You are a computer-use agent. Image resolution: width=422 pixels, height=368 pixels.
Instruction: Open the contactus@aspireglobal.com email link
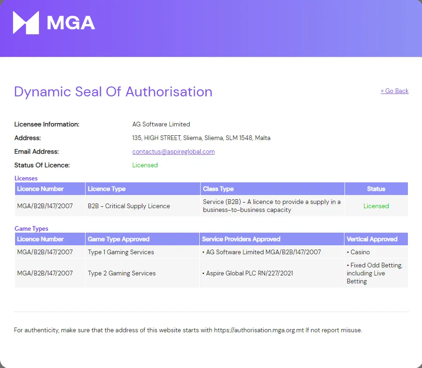173,151
